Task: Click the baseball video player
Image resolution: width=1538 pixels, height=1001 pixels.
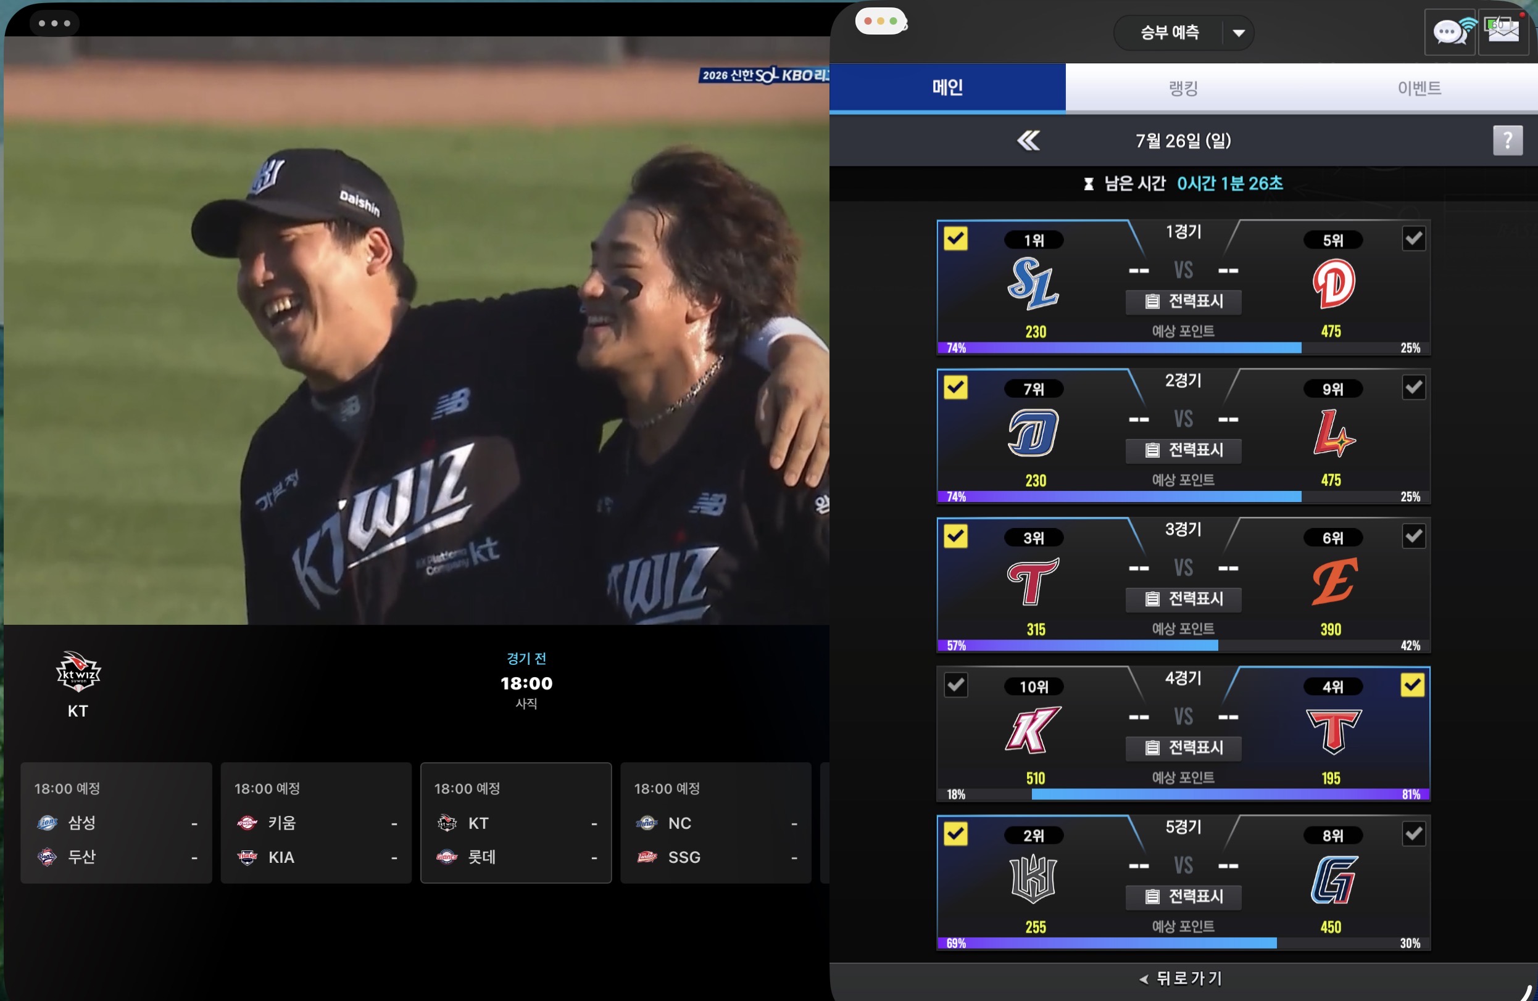Action: tap(417, 330)
